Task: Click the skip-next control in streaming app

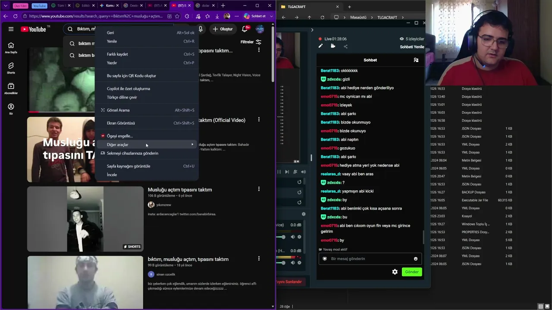Action: [x=287, y=172]
